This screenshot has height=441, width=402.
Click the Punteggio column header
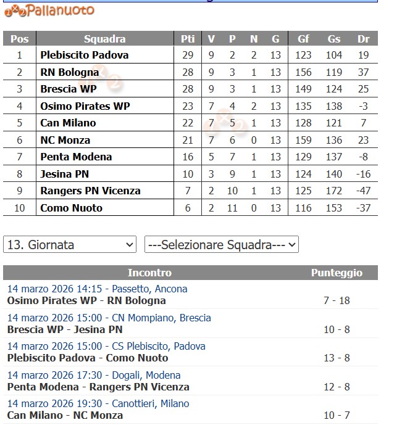point(337,273)
